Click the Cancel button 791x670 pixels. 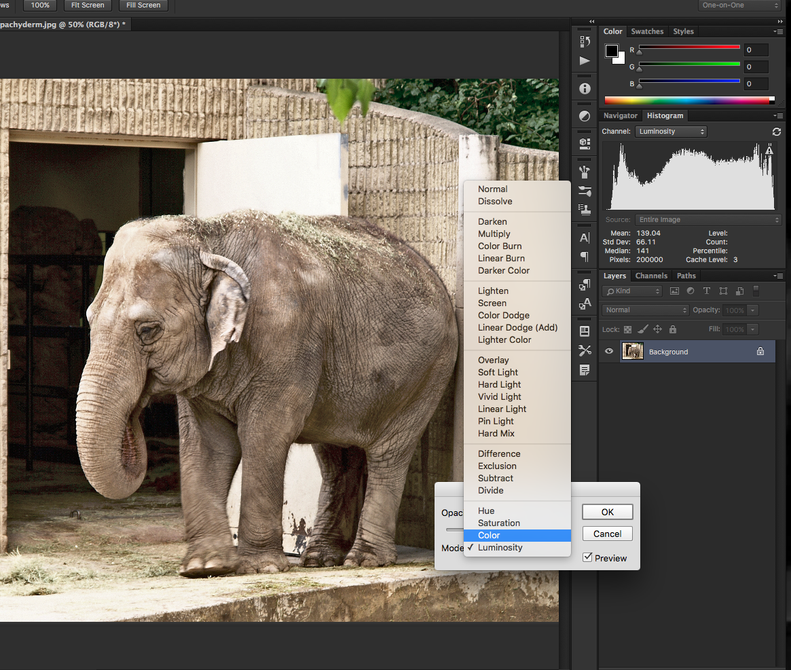point(607,534)
